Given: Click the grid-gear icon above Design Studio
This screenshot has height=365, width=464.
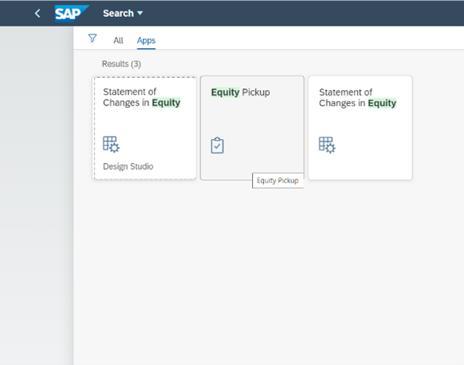Looking at the screenshot, I should (x=111, y=144).
